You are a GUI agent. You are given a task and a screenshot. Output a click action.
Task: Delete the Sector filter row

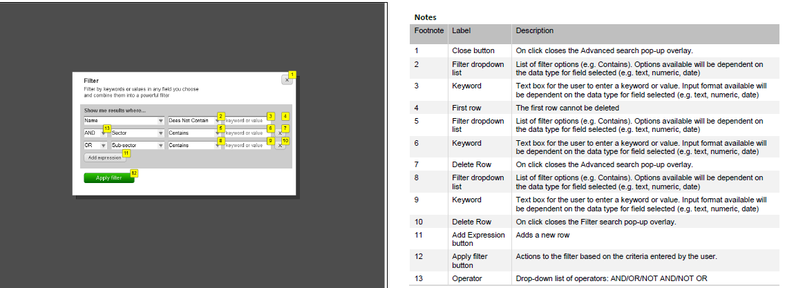pos(280,133)
